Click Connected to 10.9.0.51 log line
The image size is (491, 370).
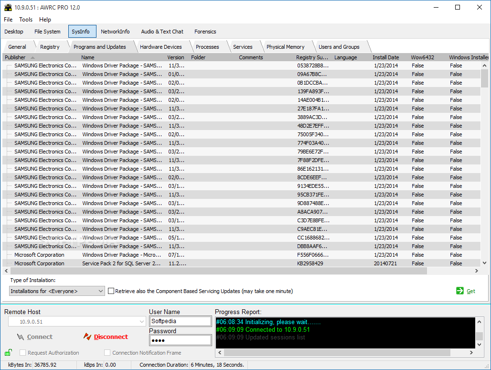click(x=263, y=329)
